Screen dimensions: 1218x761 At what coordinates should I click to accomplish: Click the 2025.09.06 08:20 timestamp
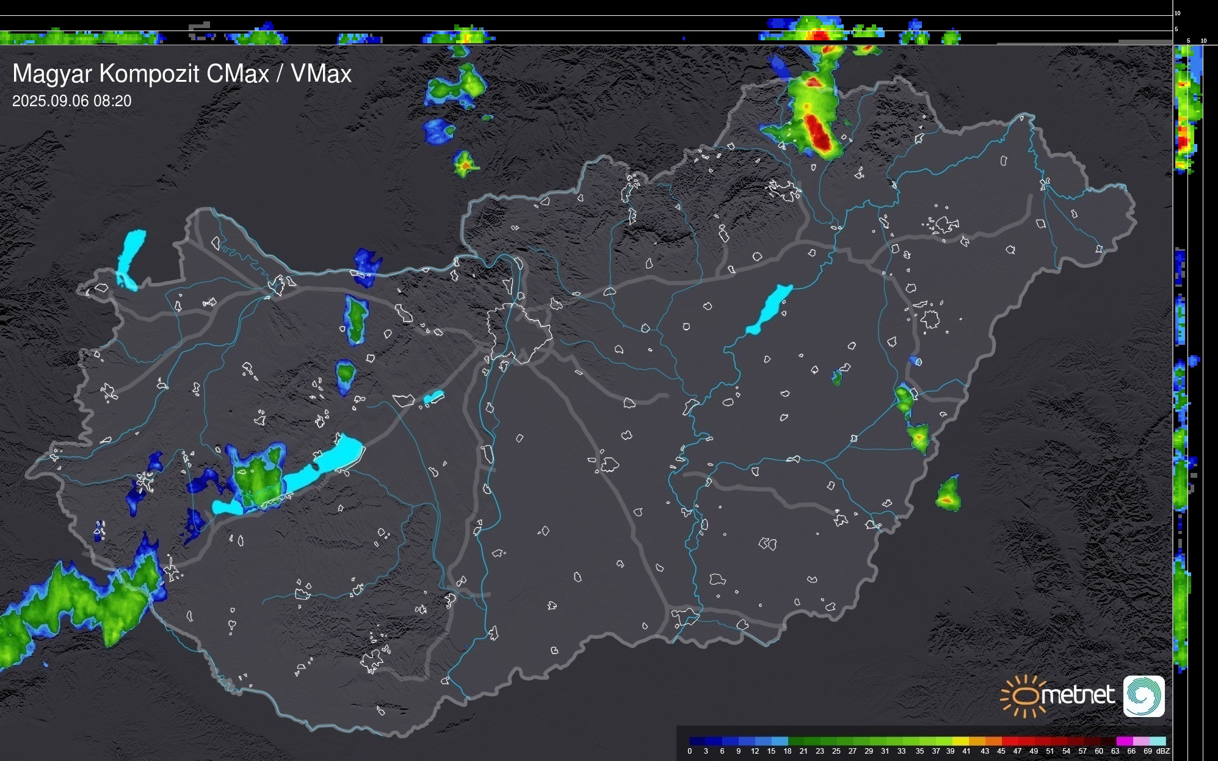coord(71,101)
